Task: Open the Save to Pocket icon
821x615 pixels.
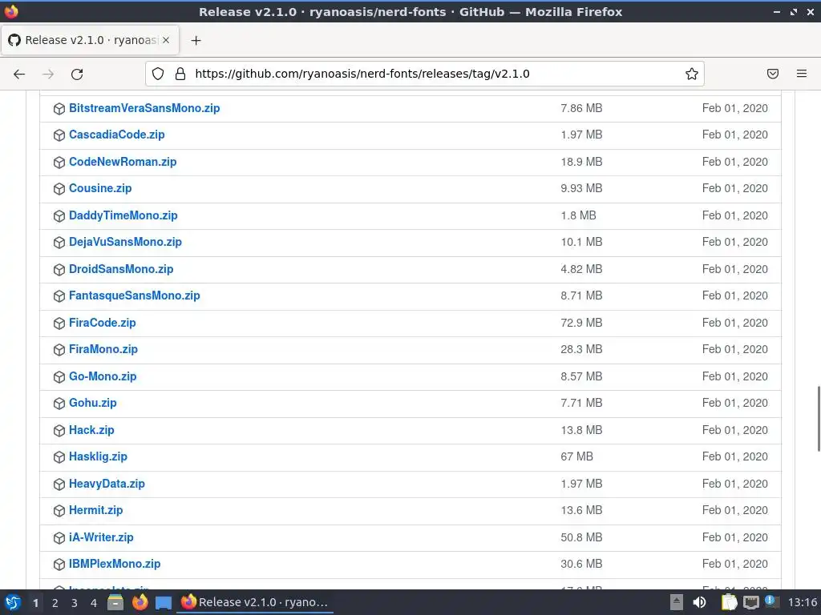Action: (773, 74)
